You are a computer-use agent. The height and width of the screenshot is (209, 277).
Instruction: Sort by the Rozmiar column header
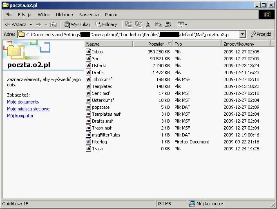[153, 44]
